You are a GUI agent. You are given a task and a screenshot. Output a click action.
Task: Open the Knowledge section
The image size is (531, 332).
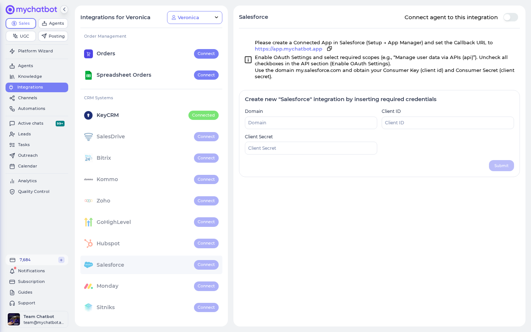click(37, 76)
